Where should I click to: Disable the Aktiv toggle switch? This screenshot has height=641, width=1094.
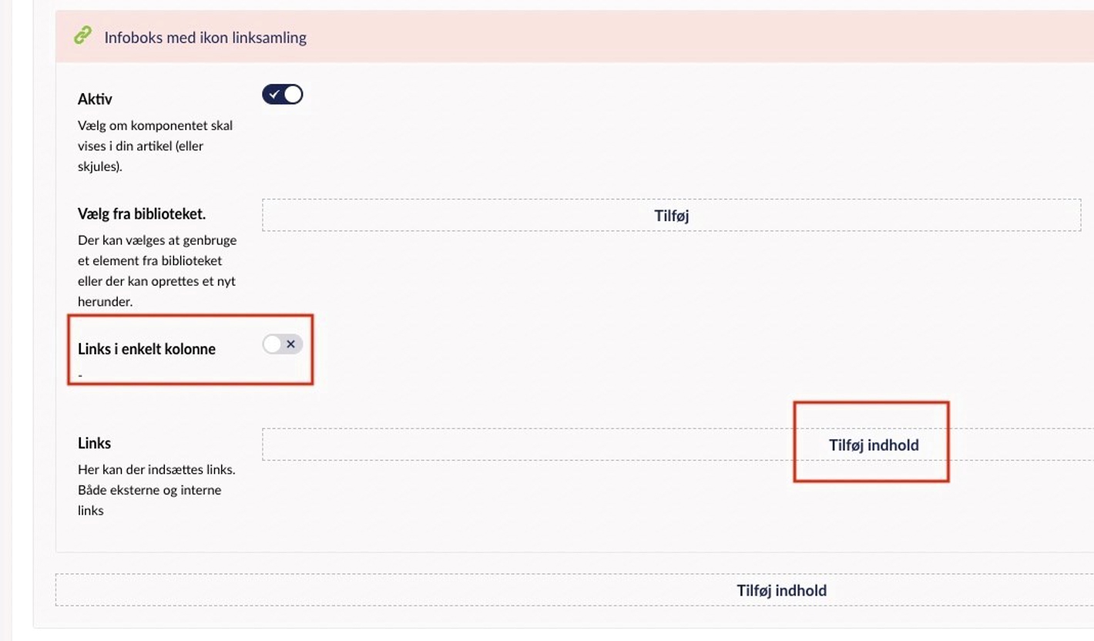pos(283,95)
